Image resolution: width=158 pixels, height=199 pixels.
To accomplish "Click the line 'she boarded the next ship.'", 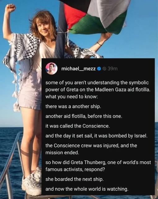I will (x=75, y=179).
